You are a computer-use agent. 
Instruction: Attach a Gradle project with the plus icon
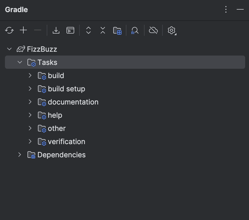pos(23,30)
